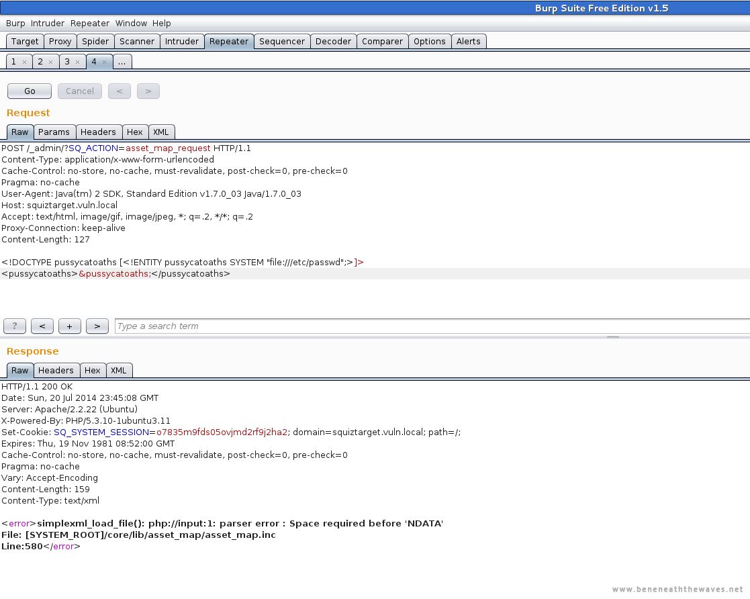Click 'Server: Apache/2.2.22 (Ubuntu)' header
This screenshot has height=599, width=750.
69,410
